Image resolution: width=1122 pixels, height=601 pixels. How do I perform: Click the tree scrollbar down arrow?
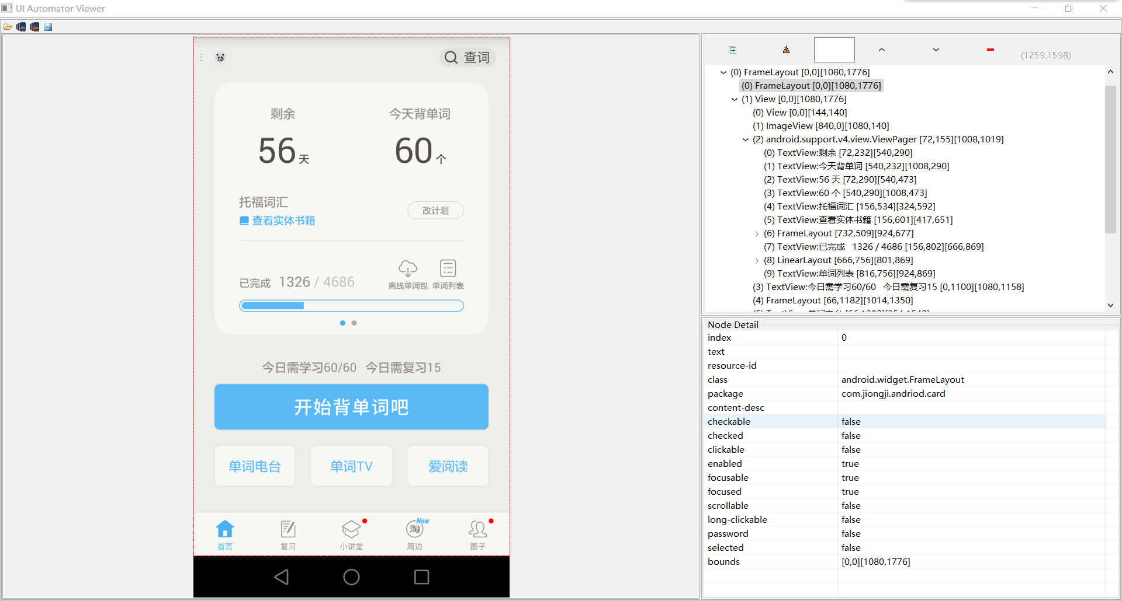pyautogui.click(x=1110, y=305)
